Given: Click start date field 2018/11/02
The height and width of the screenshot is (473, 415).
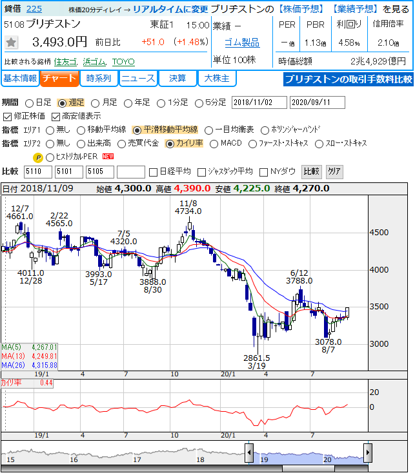Looking at the screenshot, I should pos(259,102).
